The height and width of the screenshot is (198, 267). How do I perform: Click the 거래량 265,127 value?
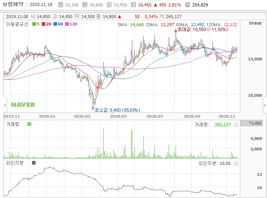222,125
